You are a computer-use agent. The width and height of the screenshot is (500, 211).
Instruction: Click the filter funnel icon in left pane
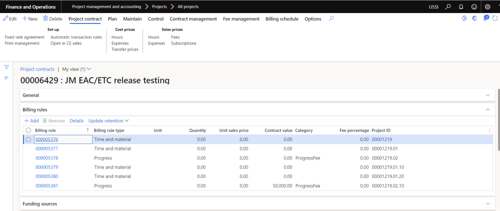pos(6,67)
